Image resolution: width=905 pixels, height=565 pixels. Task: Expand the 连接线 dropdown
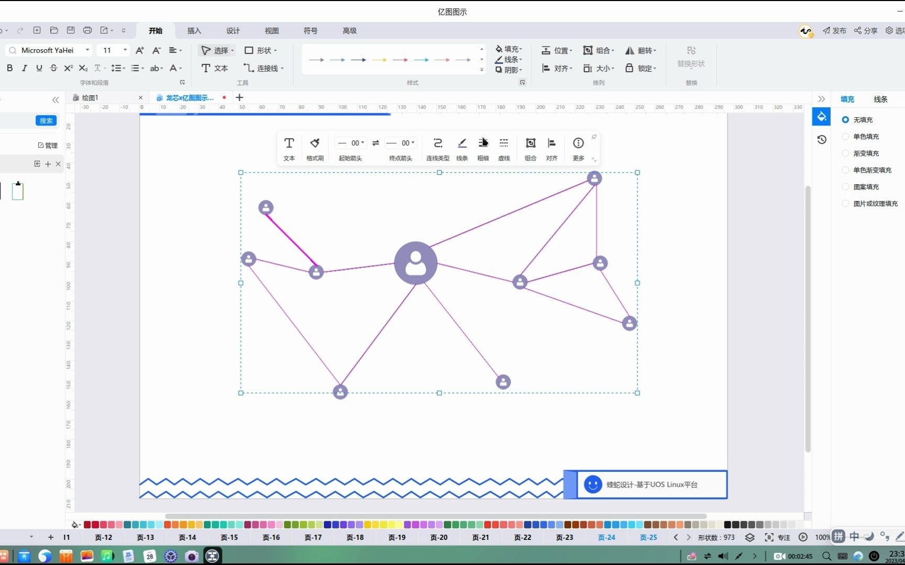(x=282, y=69)
